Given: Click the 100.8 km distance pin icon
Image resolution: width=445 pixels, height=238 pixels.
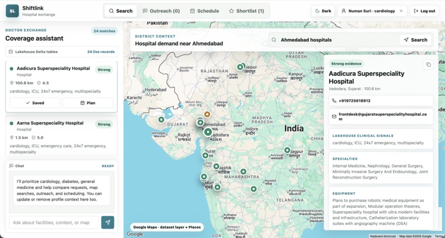Looking at the screenshot, I should (x=12, y=83).
